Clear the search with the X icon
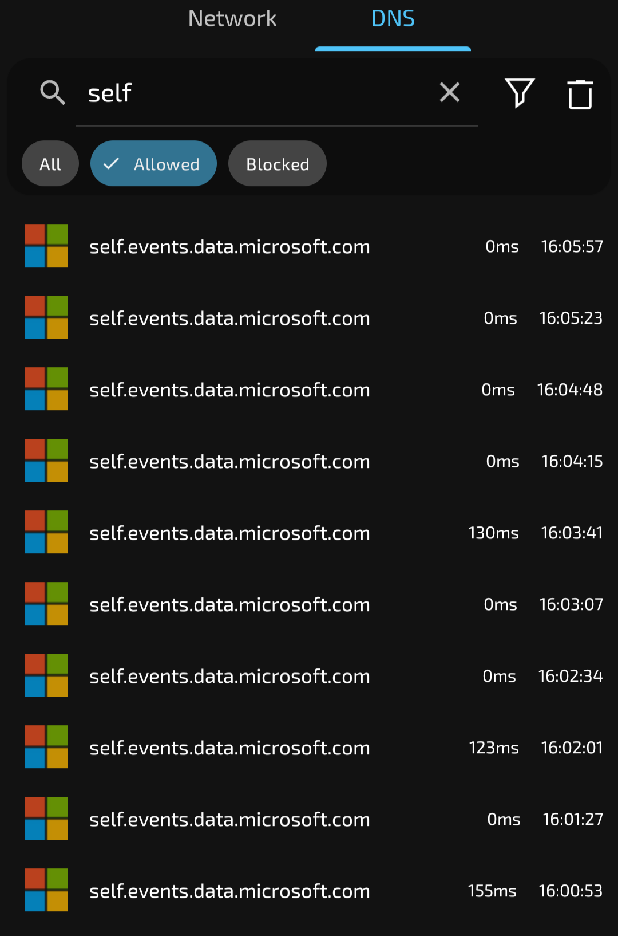Image resolution: width=618 pixels, height=936 pixels. [x=449, y=93]
